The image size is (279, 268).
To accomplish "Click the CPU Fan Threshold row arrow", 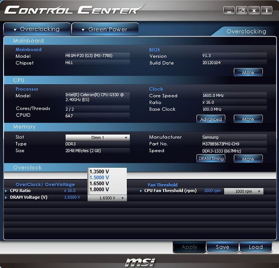I will [x=141, y=191].
